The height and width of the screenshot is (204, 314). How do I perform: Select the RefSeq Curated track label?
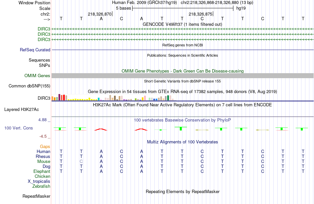coord(35,50)
